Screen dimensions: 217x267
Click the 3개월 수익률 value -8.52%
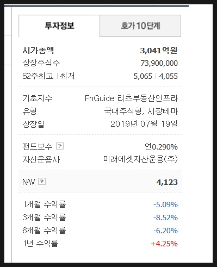click(165, 218)
